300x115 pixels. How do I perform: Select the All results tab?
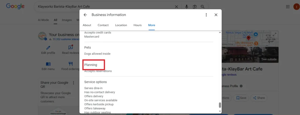tap(55, 20)
